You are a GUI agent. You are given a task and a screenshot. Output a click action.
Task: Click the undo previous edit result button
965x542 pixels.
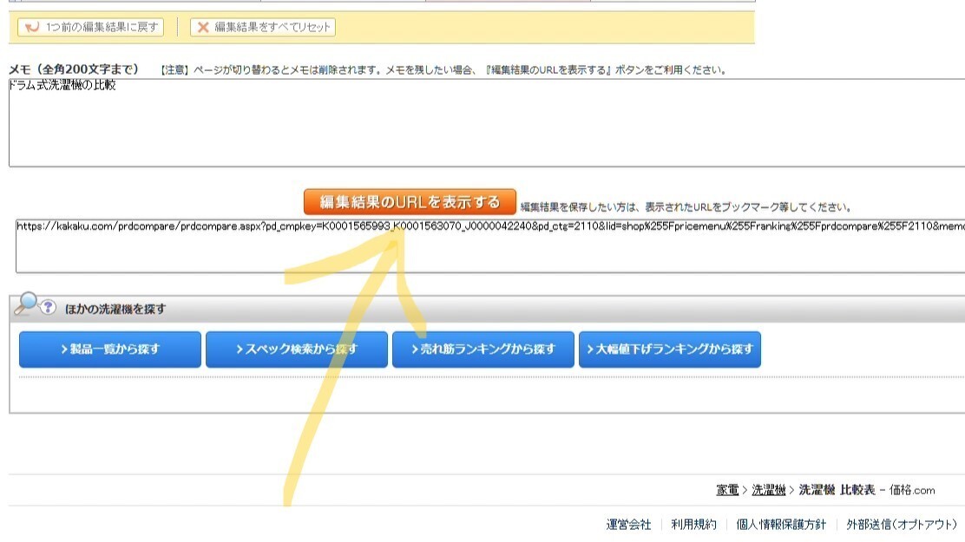pyautogui.click(x=90, y=27)
